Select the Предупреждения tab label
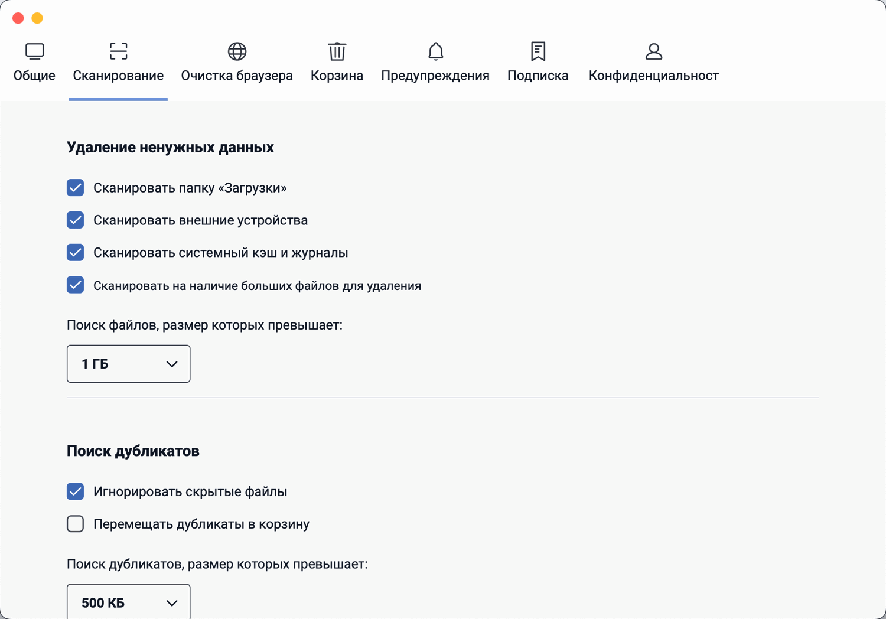 435,76
